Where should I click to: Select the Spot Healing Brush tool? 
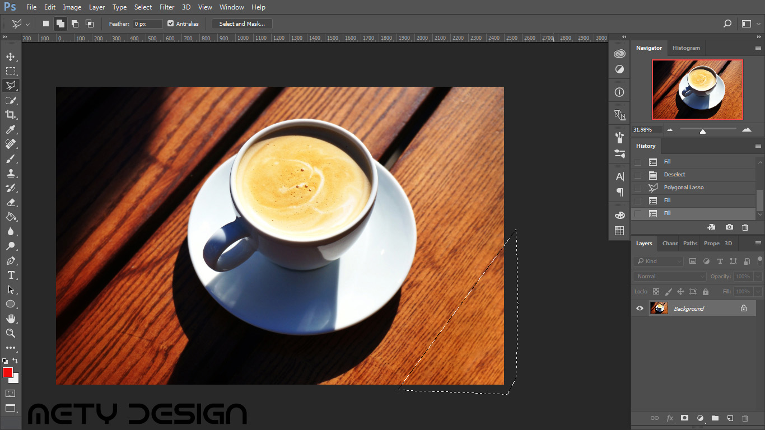click(x=10, y=144)
